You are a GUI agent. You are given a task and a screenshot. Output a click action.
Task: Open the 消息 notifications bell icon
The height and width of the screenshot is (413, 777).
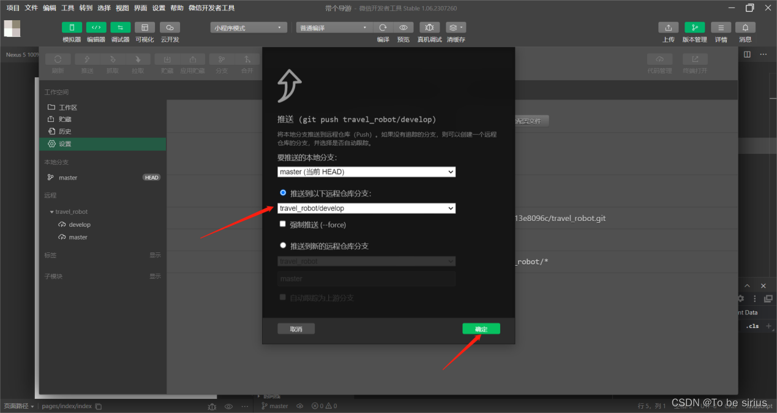point(745,28)
